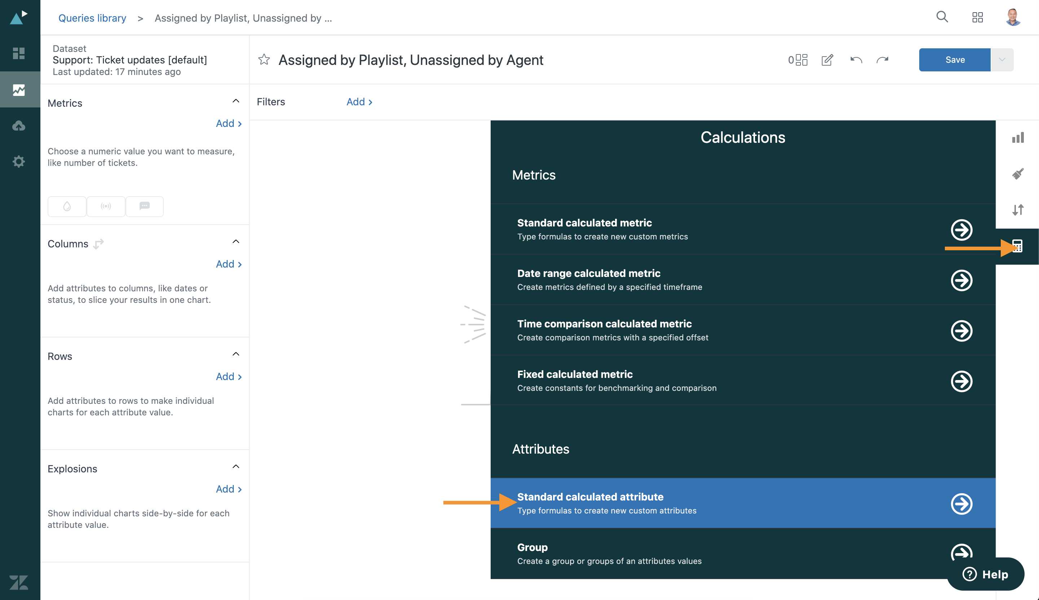The width and height of the screenshot is (1039, 600).
Task: Collapse the Explosions panel section
Action: point(236,467)
